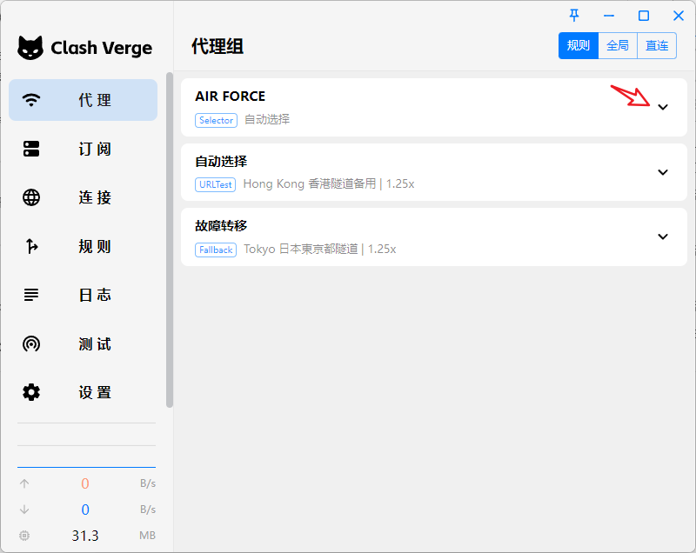This screenshot has width=696, height=553.
Task: Click the globe icon beside 连接
Action: pyautogui.click(x=31, y=197)
